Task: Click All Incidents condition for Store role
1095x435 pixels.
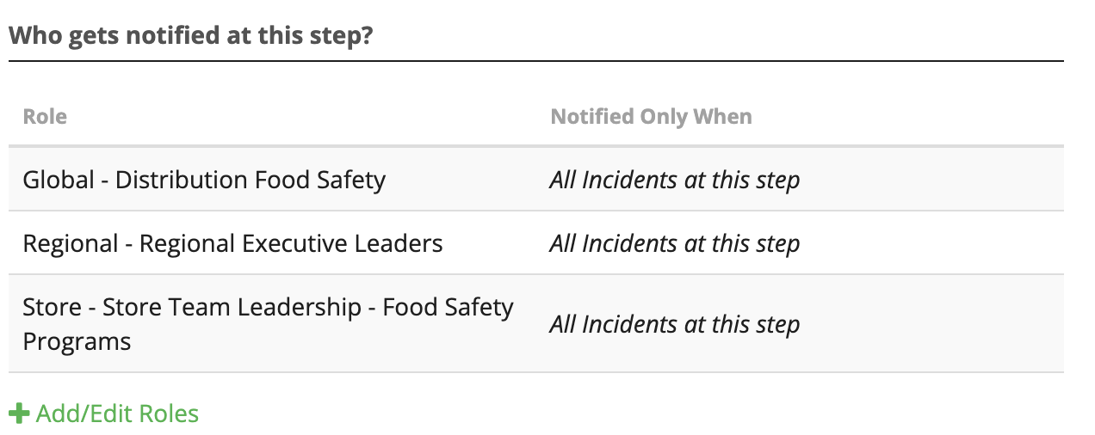Action: [x=675, y=324]
